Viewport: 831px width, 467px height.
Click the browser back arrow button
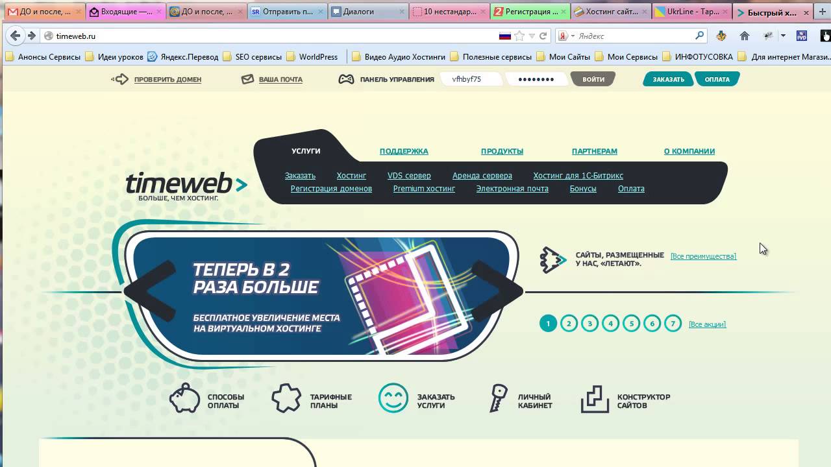coord(15,36)
